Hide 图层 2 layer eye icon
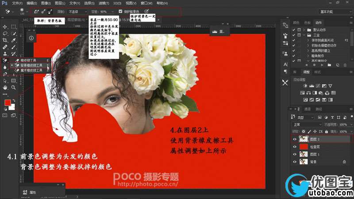 [x=295, y=139]
